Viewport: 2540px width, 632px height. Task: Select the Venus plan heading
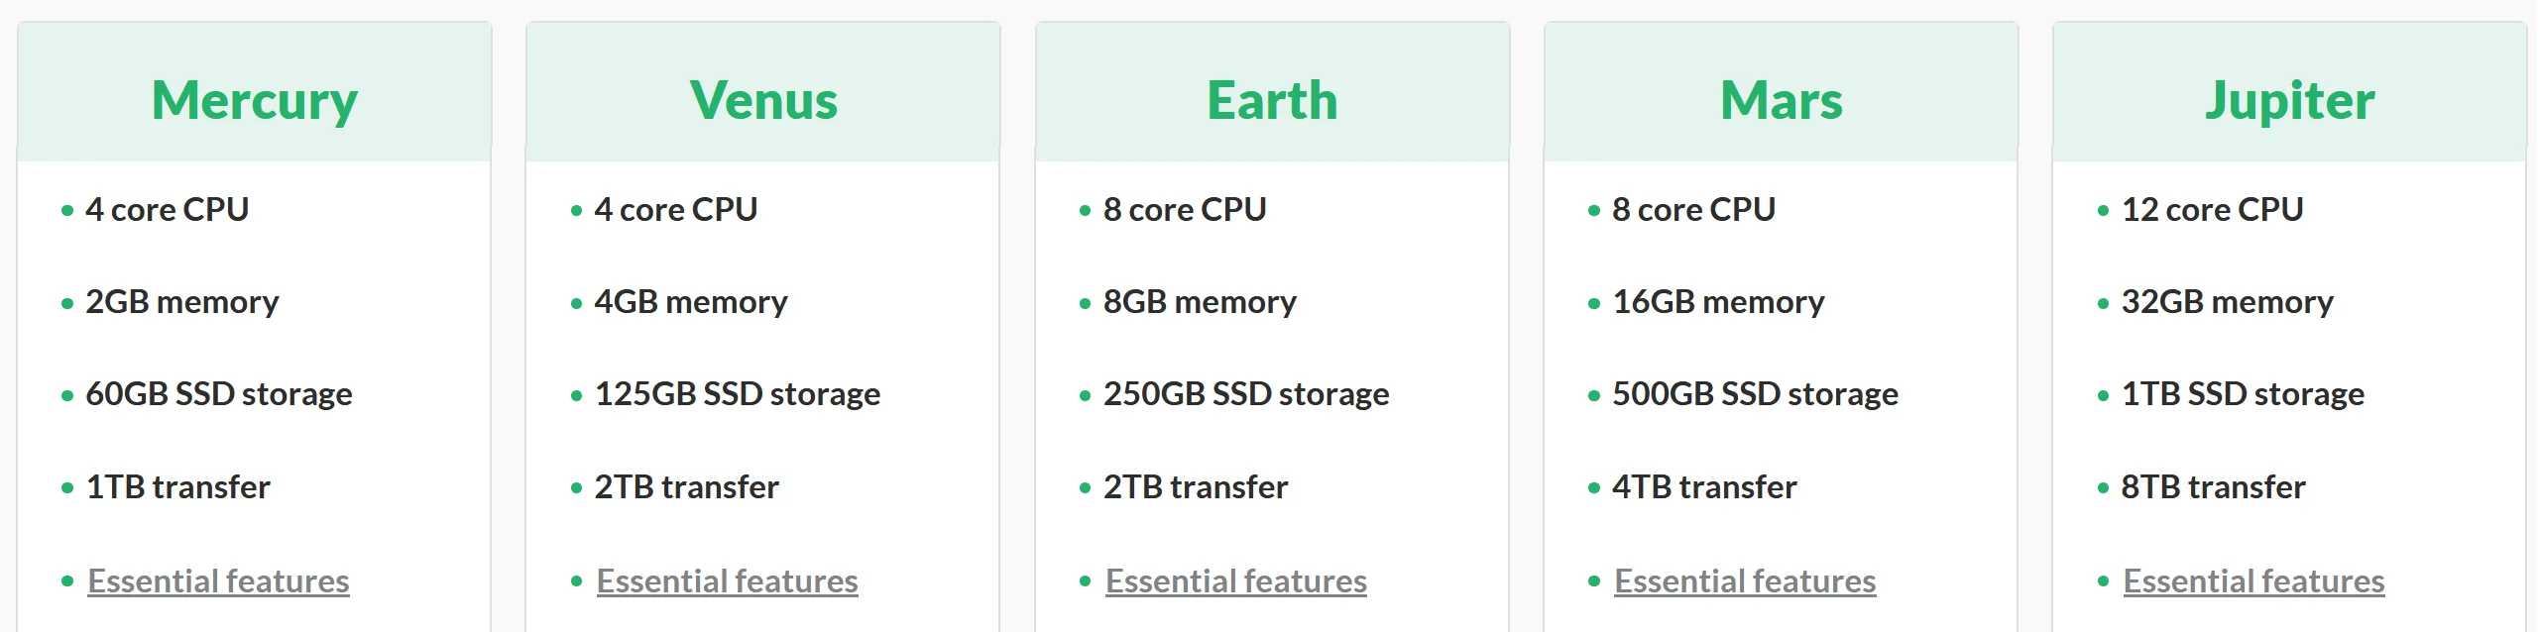click(x=763, y=100)
